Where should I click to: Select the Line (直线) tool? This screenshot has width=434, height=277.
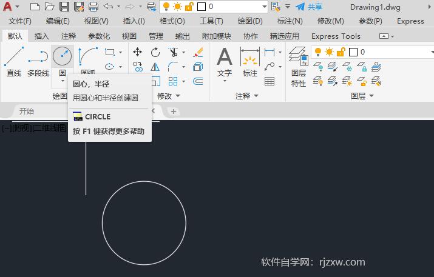(x=14, y=62)
